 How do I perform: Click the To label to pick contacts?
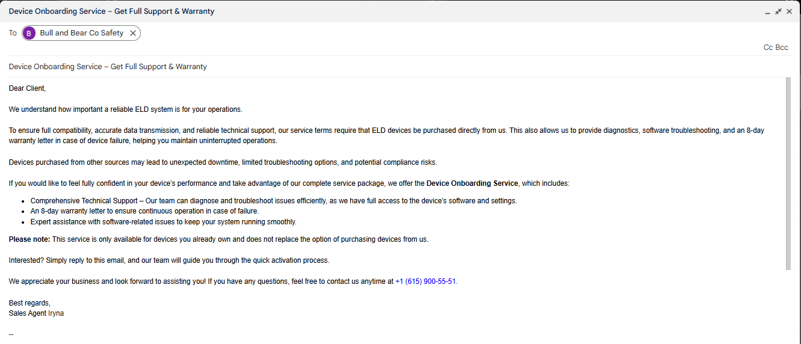pos(13,33)
